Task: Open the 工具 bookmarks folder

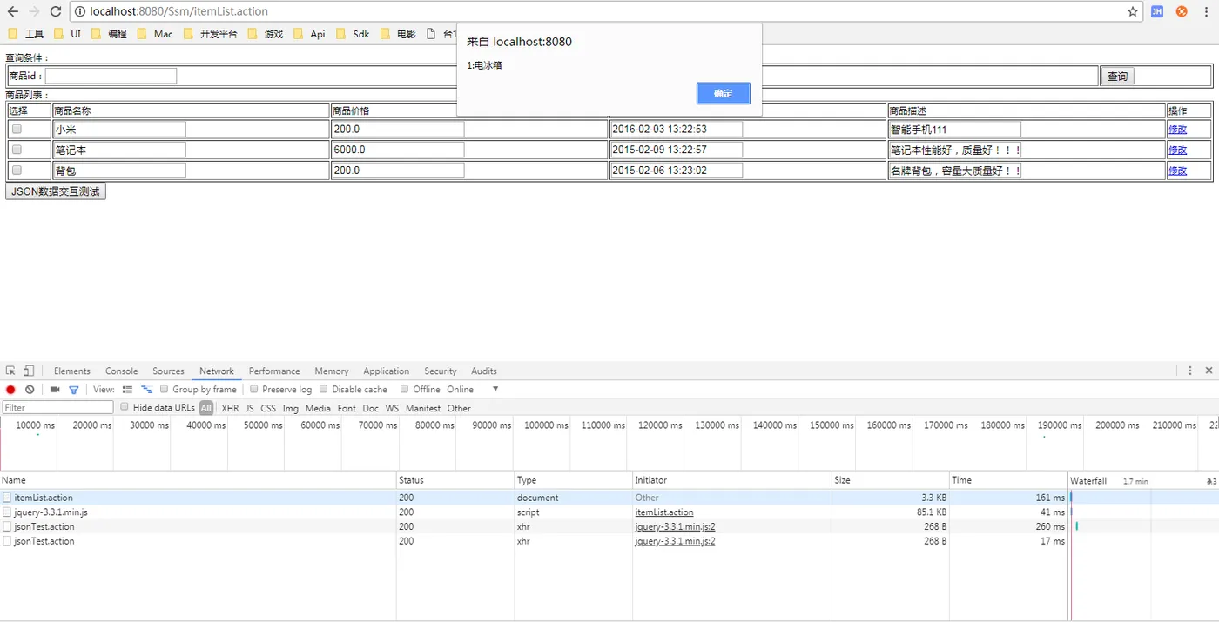Action: [26, 34]
